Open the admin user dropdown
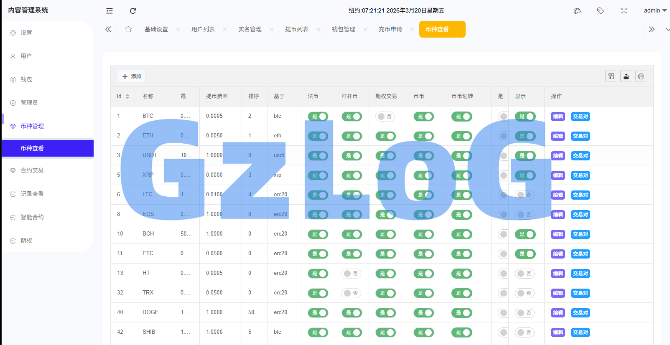 click(655, 10)
